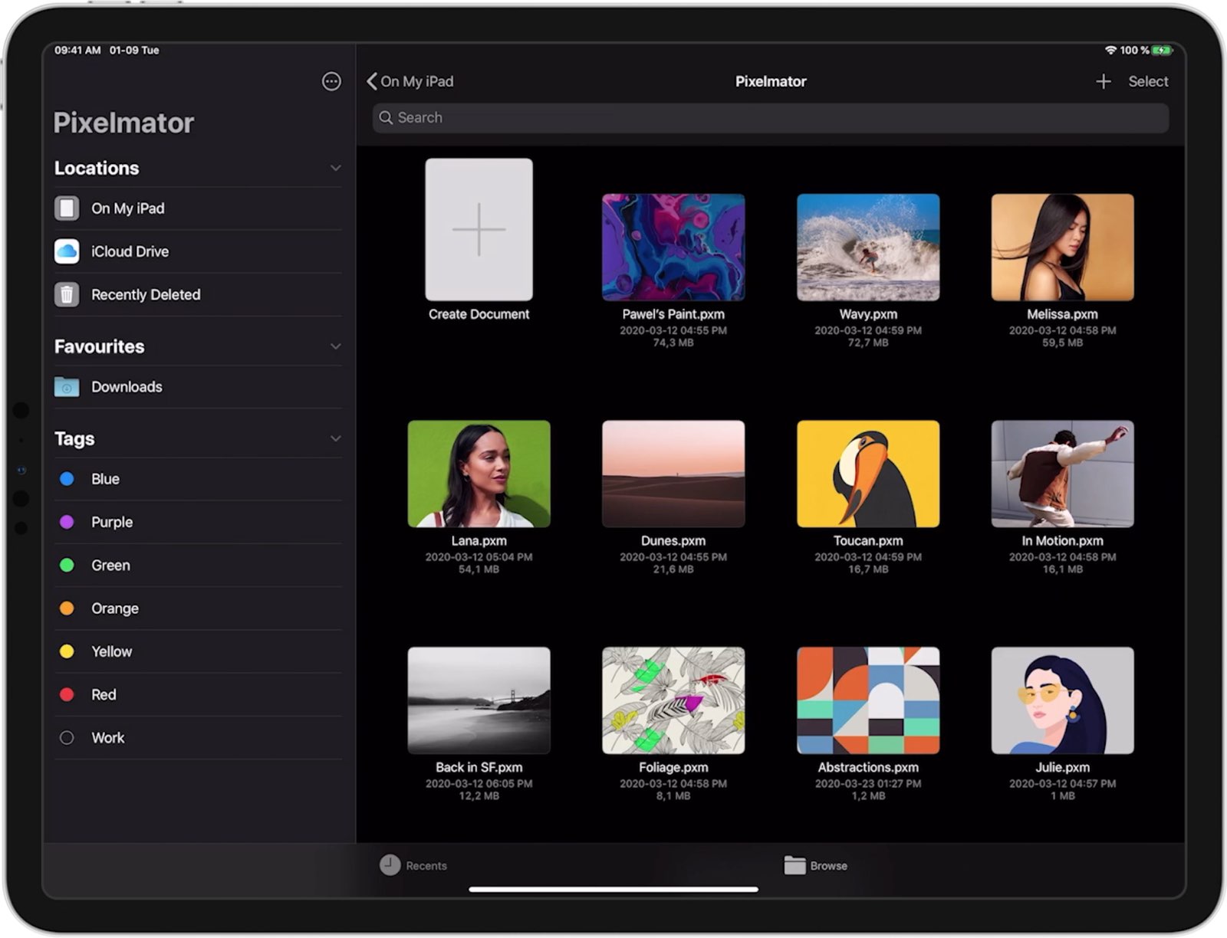The width and height of the screenshot is (1227, 938).
Task: Click the In Motion.pxm file name
Action: point(1062,541)
